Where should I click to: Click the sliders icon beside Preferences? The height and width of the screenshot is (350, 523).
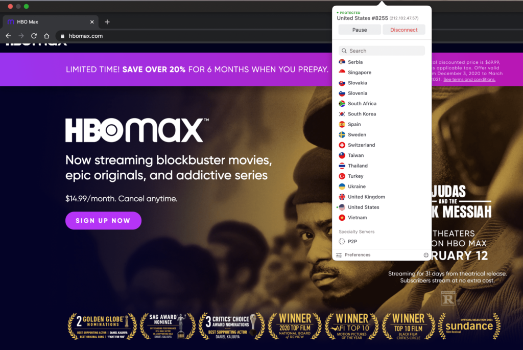point(339,255)
